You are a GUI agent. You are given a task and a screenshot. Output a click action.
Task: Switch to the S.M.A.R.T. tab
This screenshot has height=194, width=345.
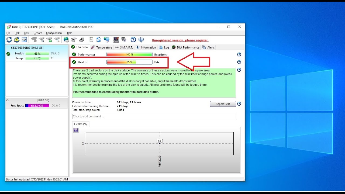pyautogui.click(x=124, y=47)
